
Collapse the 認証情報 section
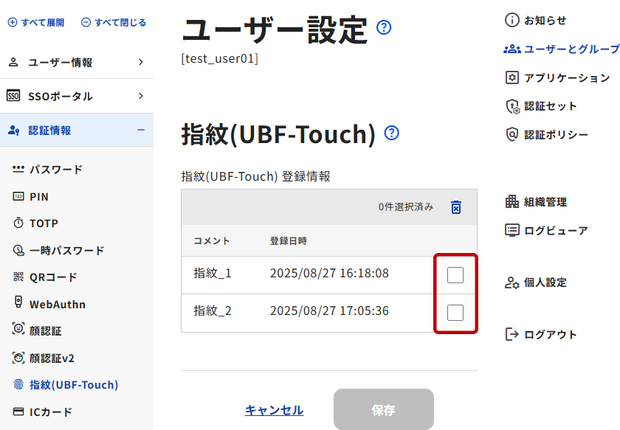(x=140, y=131)
